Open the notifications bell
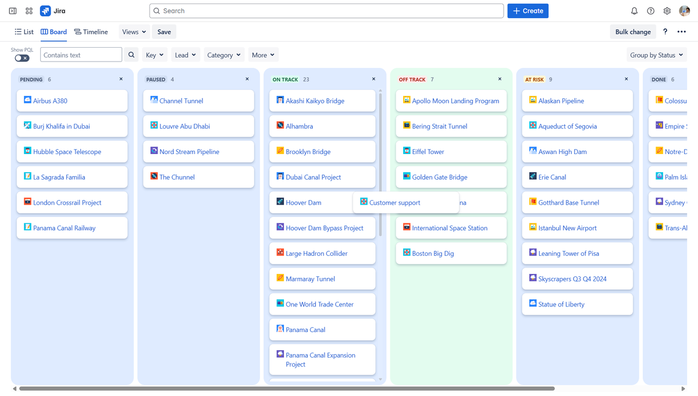Screen dimensions: 698x396 pyautogui.click(x=635, y=11)
